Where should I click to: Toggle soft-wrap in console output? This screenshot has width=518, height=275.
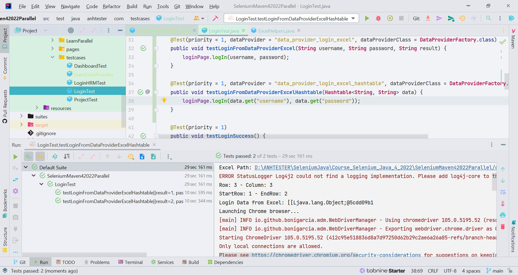tap(503, 192)
